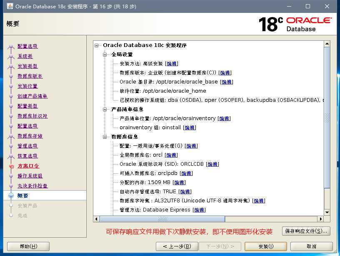Click the 安装(I) install button
Image resolution: width=340 pixels, height=256 pixels.
266,246
